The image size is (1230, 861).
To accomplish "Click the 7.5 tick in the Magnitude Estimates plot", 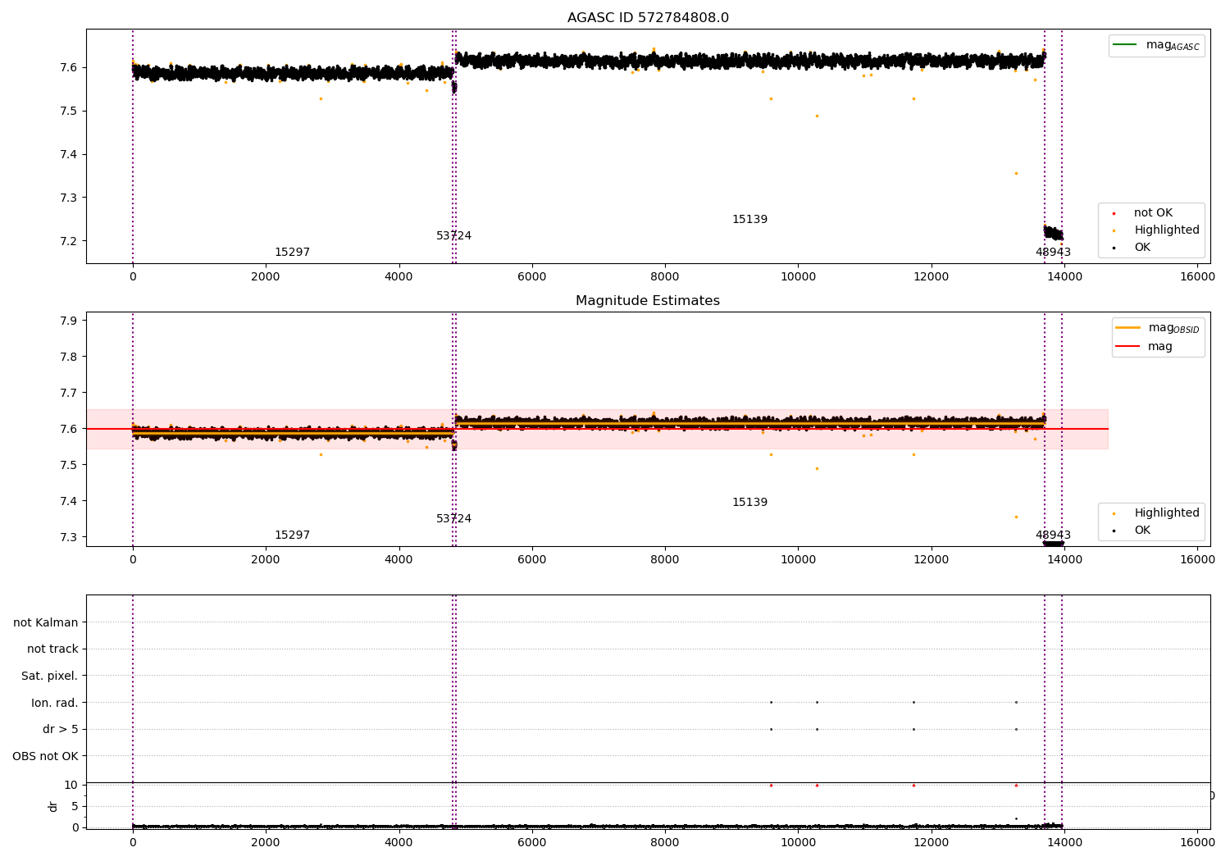I will [70, 465].
